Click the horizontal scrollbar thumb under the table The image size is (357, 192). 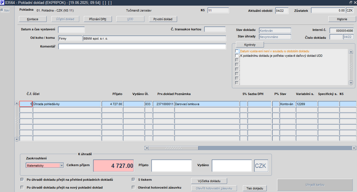pos(174,148)
